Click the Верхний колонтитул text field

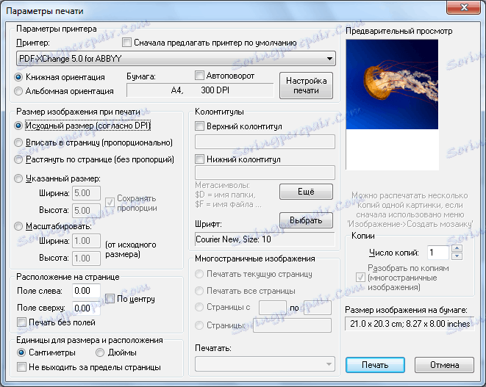[x=265, y=142]
